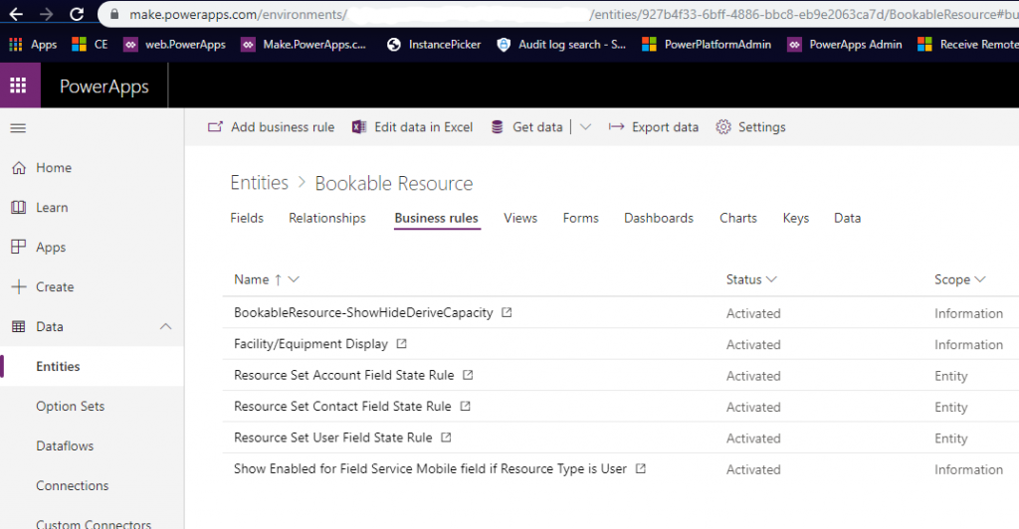Open the web.PowerApps bookmark
Image resolution: width=1019 pixels, height=529 pixels.
tap(175, 44)
